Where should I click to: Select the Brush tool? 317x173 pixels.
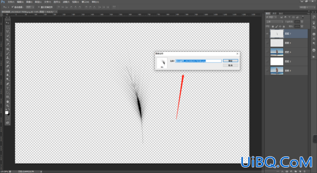point(8,53)
